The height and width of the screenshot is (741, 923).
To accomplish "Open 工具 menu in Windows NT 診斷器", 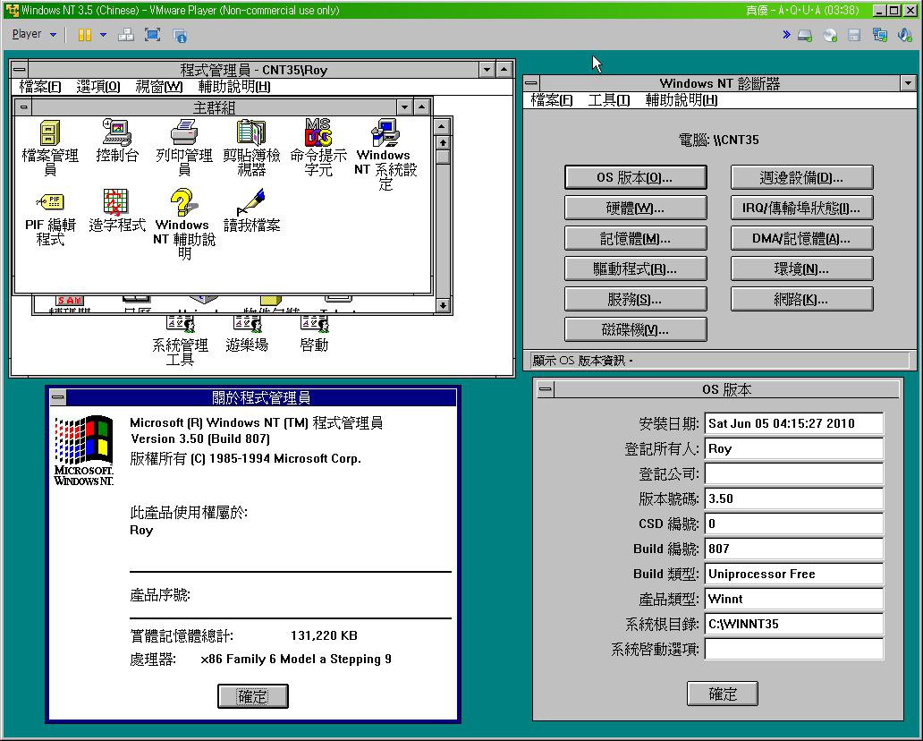I will (609, 100).
